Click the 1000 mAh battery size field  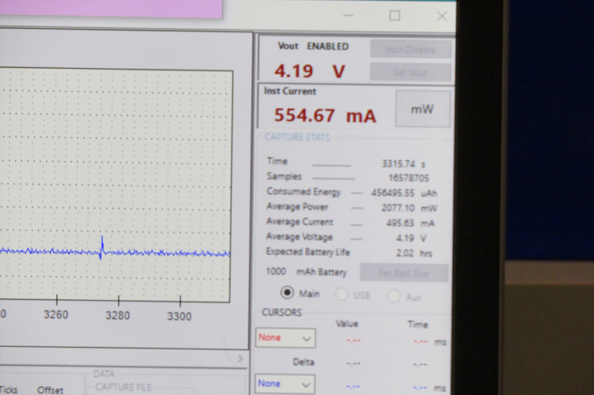coord(276,271)
